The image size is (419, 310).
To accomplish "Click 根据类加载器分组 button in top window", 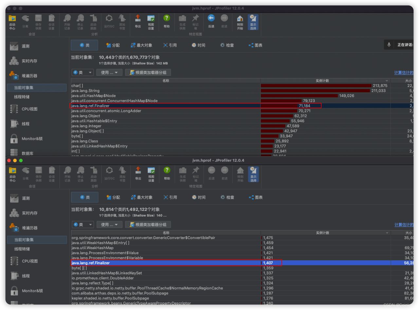I will (148, 73).
